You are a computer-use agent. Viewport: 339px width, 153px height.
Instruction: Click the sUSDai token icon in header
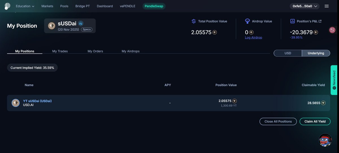pyautogui.click(x=51, y=26)
